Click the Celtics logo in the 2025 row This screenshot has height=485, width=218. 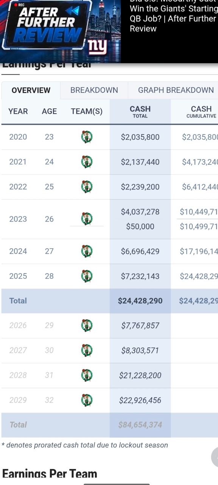pos(87,276)
